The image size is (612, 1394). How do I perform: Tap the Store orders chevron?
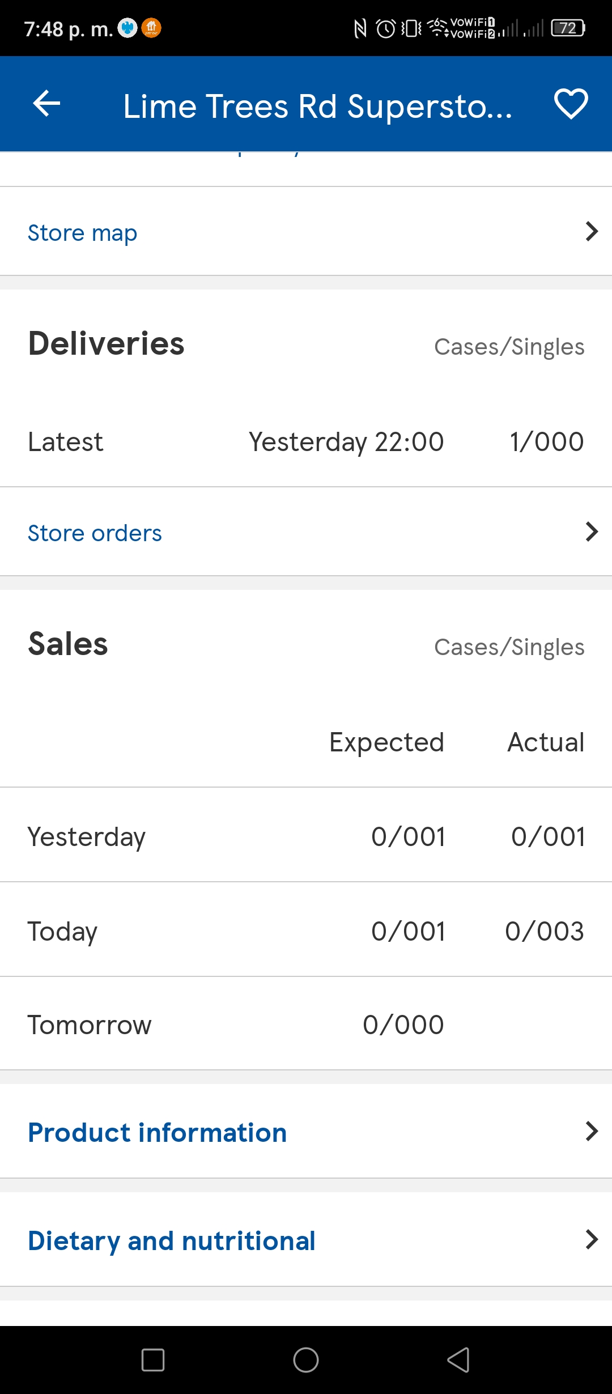pos(592,532)
